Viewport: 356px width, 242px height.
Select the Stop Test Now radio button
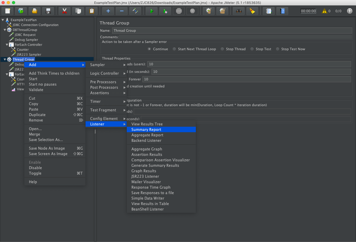click(x=277, y=49)
